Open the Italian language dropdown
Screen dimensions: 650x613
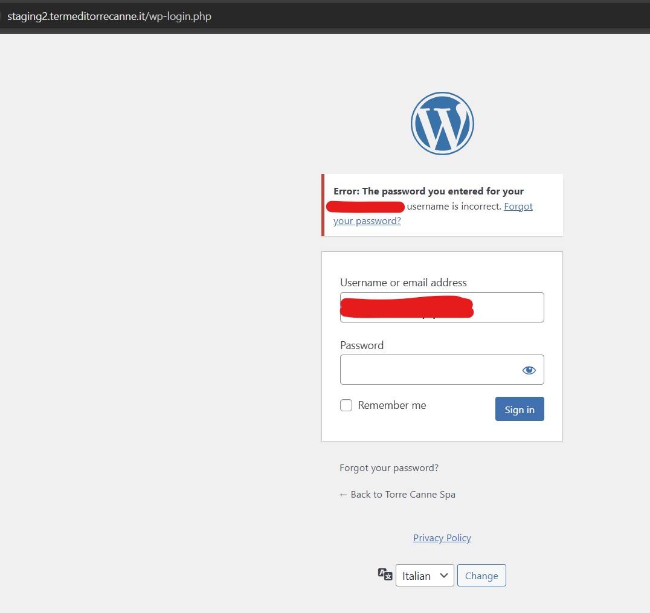425,576
